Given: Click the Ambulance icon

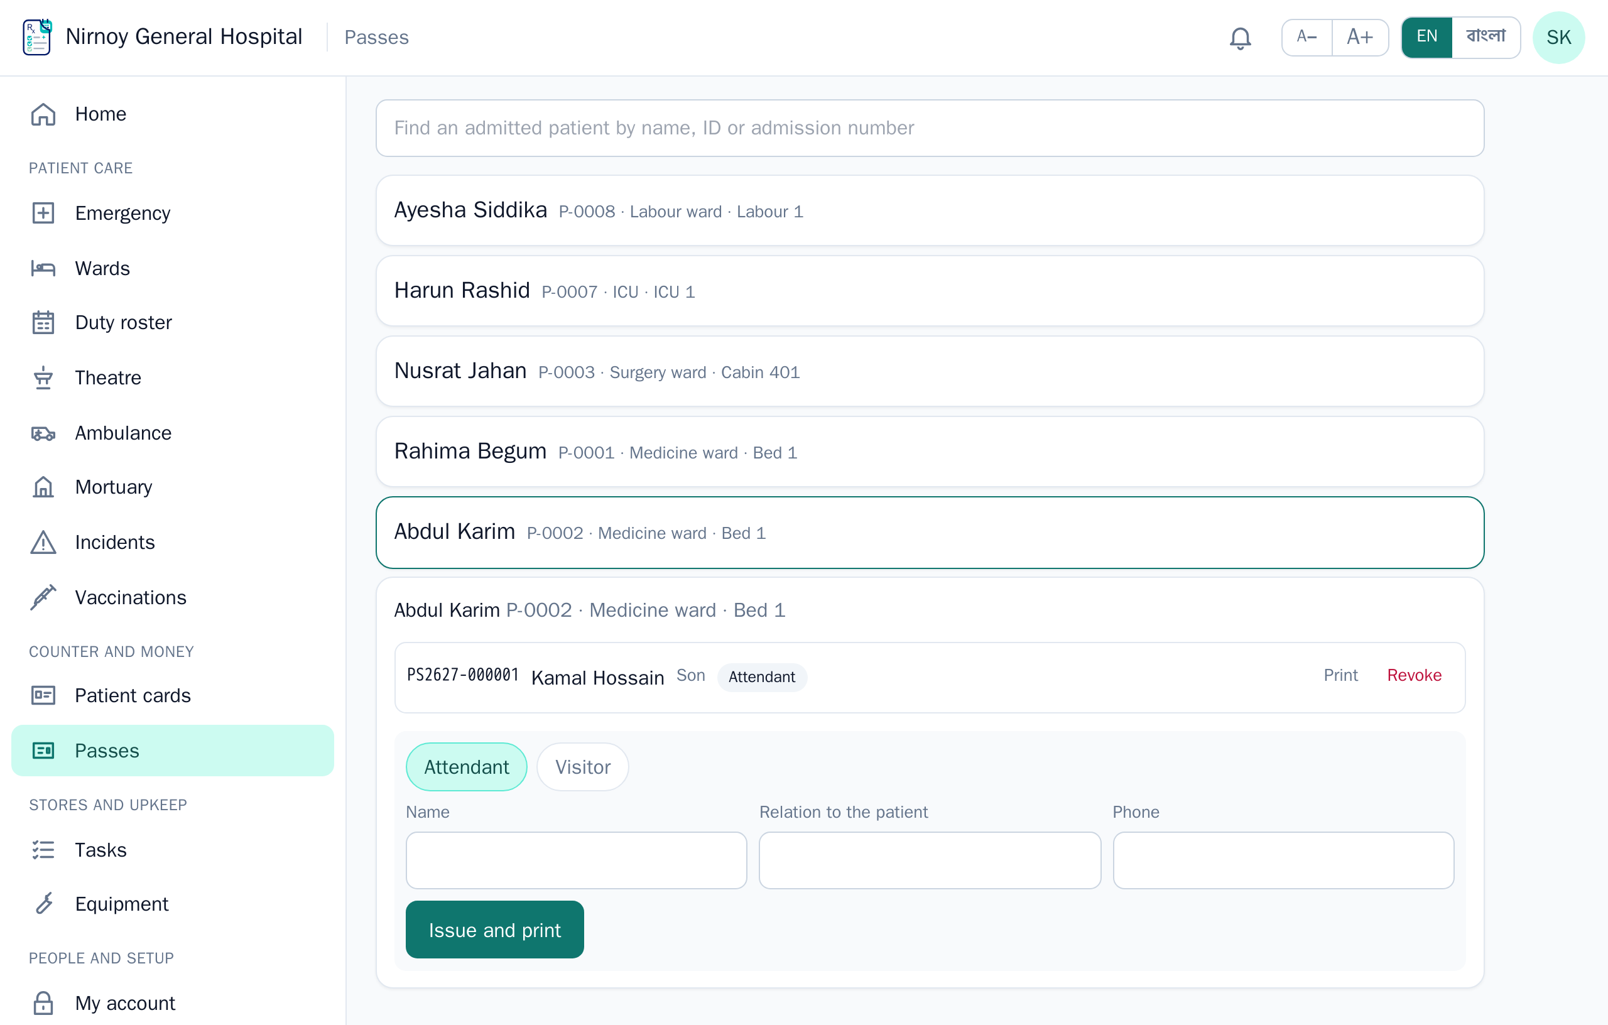Looking at the screenshot, I should click(x=43, y=433).
